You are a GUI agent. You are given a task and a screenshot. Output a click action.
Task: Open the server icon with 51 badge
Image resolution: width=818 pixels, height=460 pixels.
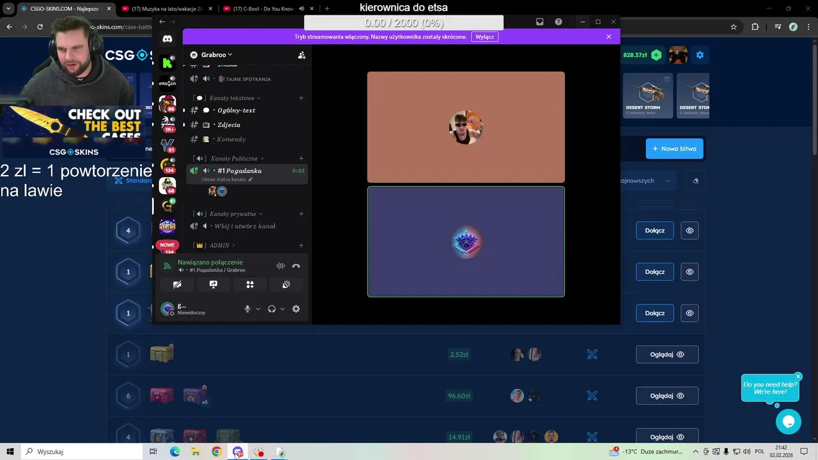167,144
